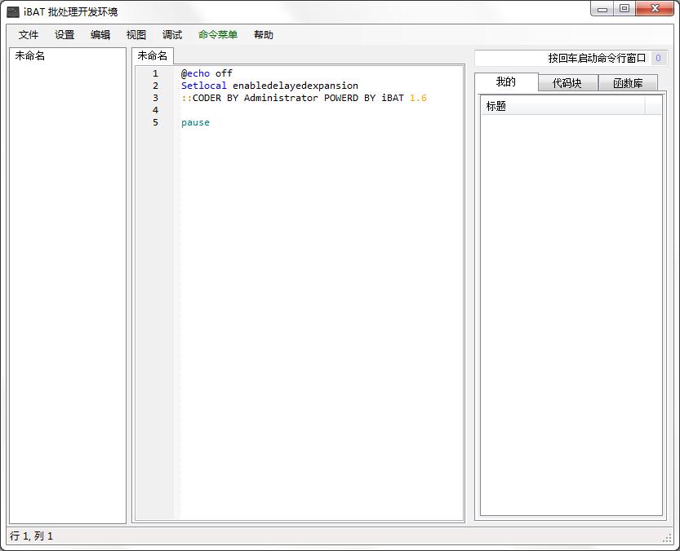Screen dimensions: 680x551
Task: Open the 视图 menu
Action: click(x=136, y=35)
